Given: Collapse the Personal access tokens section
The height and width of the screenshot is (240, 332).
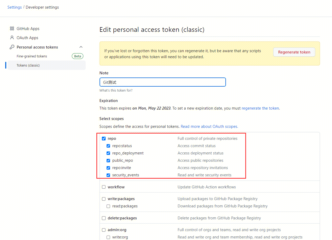Looking at the screenshot, I should (x=81, y=47).
